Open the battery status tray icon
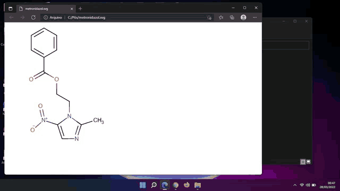The height and width of the screenshot is (191, 340). tap(314, 185)
